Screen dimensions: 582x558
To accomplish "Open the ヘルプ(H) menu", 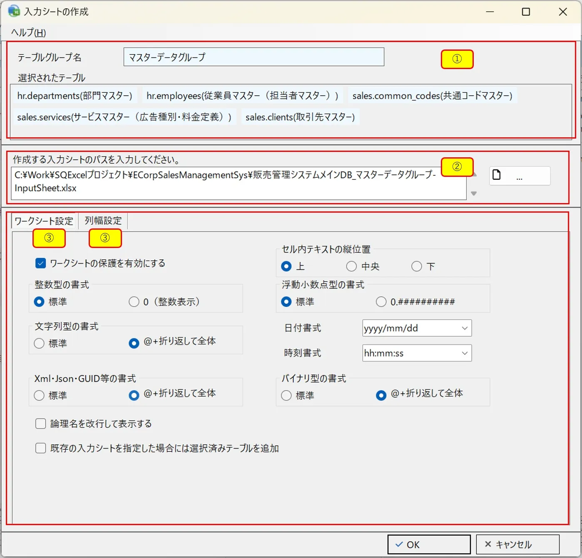I will click(x=28, y=32).
